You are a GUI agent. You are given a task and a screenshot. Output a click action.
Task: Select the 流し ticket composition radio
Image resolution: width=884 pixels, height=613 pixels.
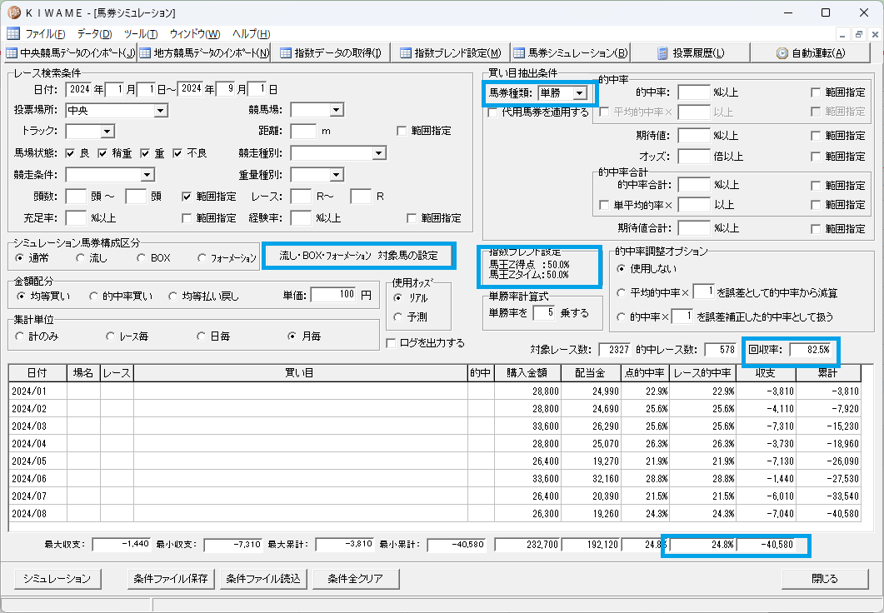click(x=80, y=258)
